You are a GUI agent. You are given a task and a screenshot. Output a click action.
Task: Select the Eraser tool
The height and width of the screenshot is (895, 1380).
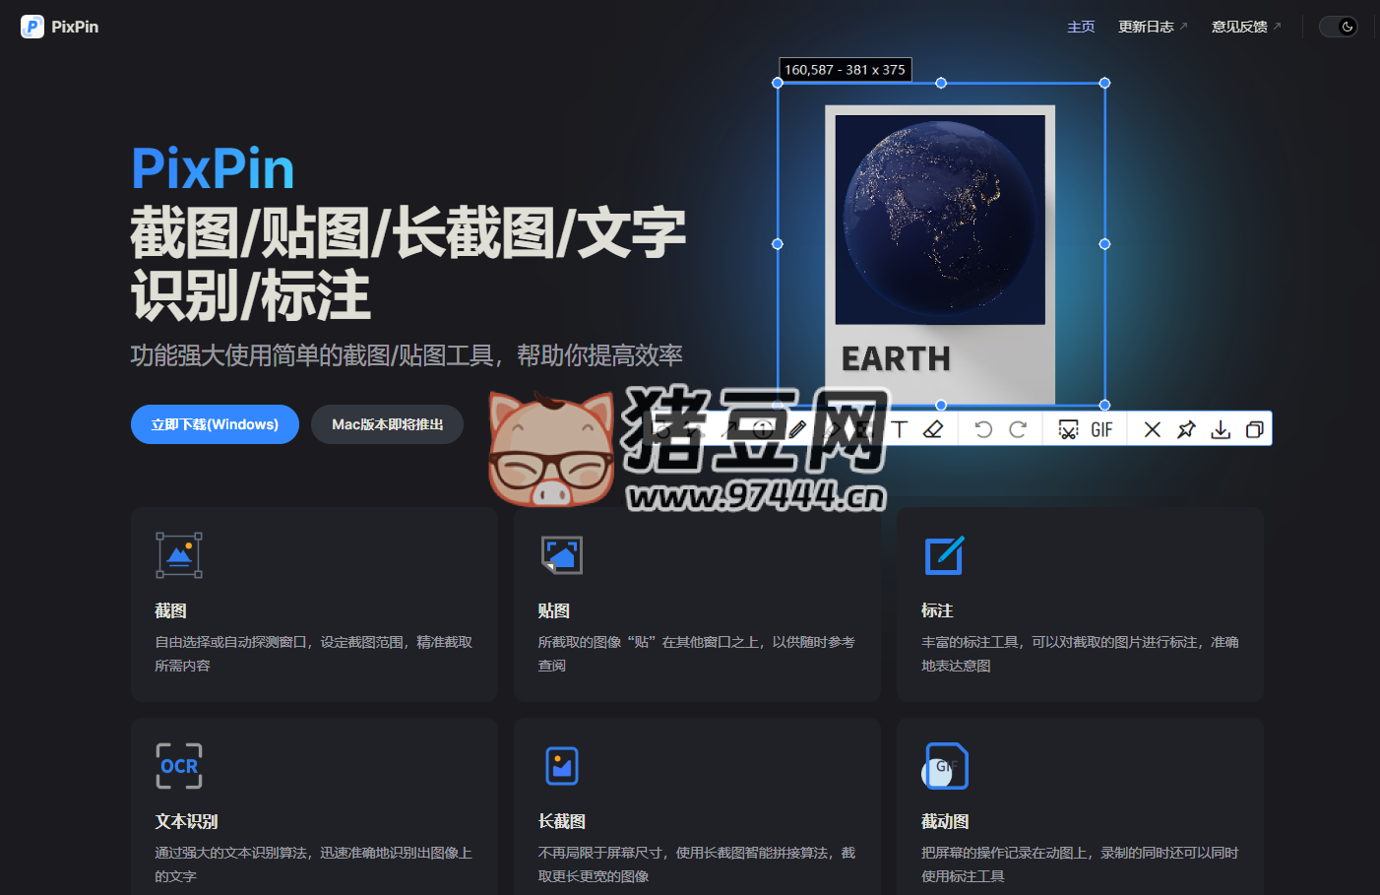933,429
